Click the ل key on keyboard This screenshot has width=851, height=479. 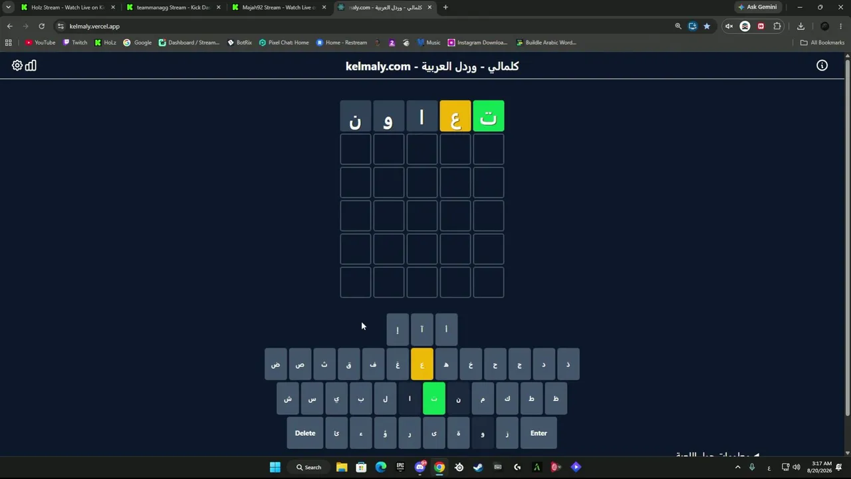(x=385, y=399)
